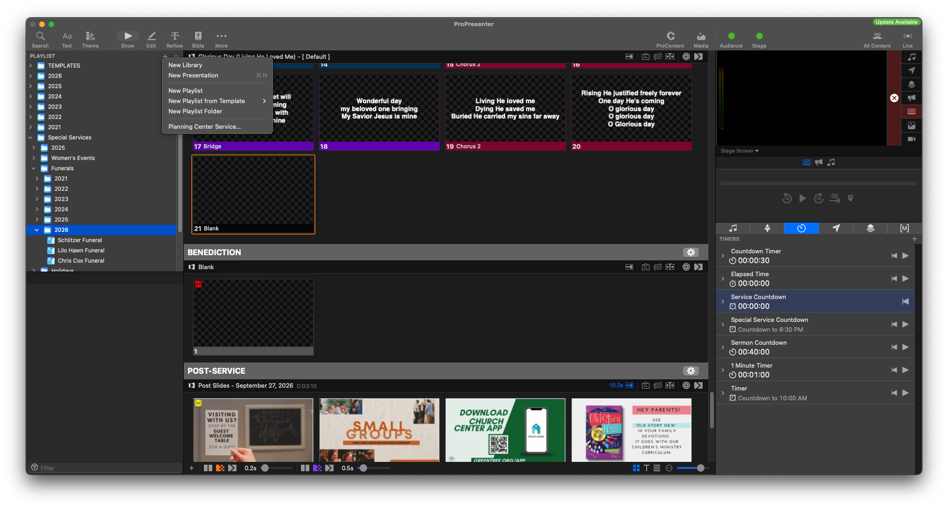Collapse the Funerals folder
Screen dimensions: 948x509
coord(34,168)
